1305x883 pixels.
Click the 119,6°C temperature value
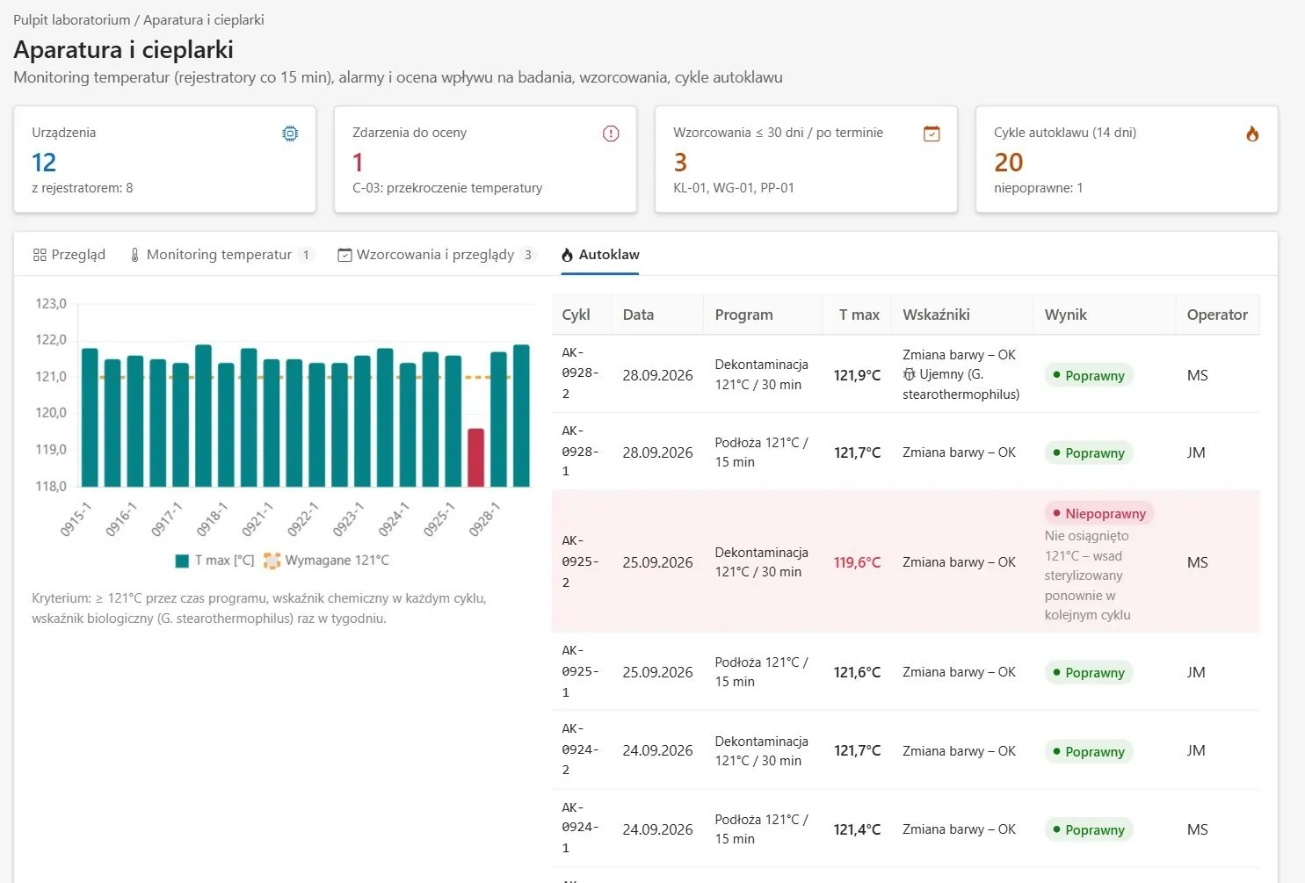857,562
